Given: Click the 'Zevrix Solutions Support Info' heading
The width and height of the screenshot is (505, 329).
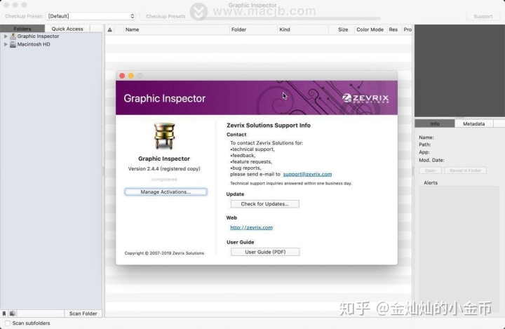Looking at the screenshot, I should click(x=269, y=126).
